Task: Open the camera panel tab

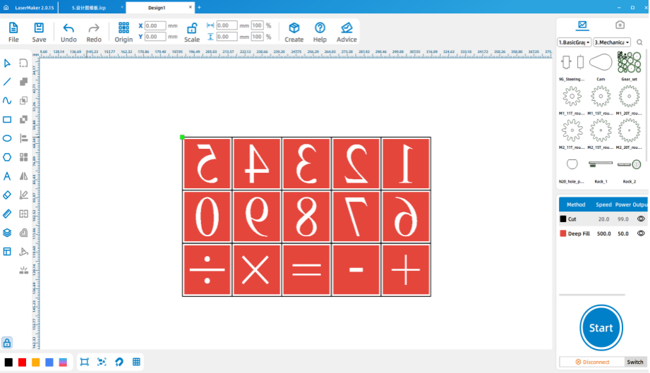Action: click(620, 25)
